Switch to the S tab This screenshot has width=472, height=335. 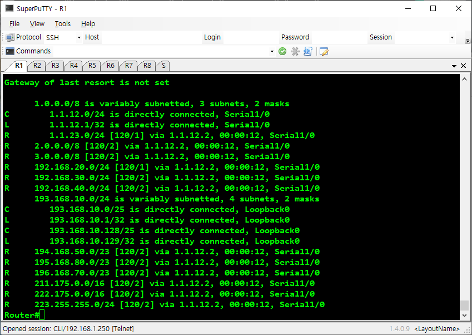click(x=163, y=66)
